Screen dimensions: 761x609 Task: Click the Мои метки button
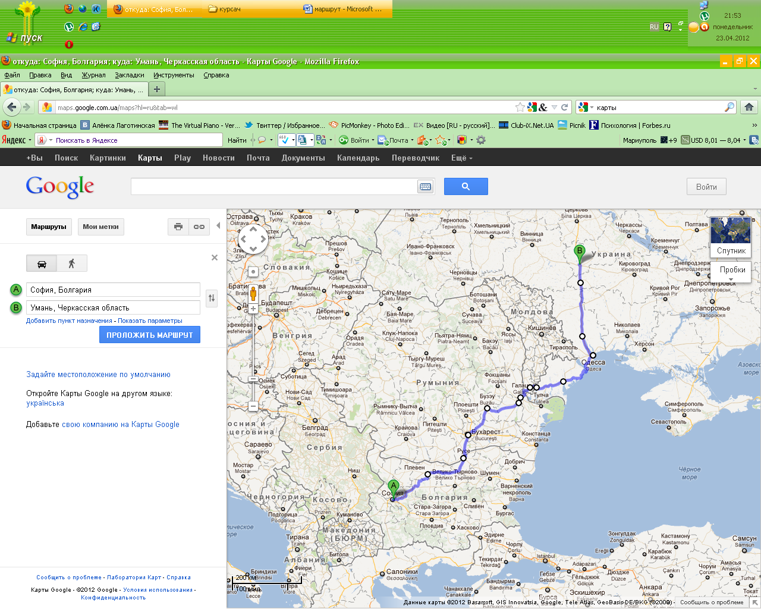pos(100,227)
